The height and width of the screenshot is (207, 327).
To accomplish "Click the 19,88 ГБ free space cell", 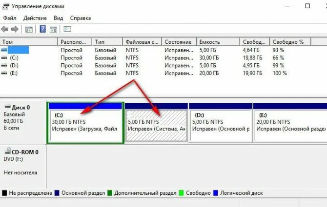I will tap(252, 58).
